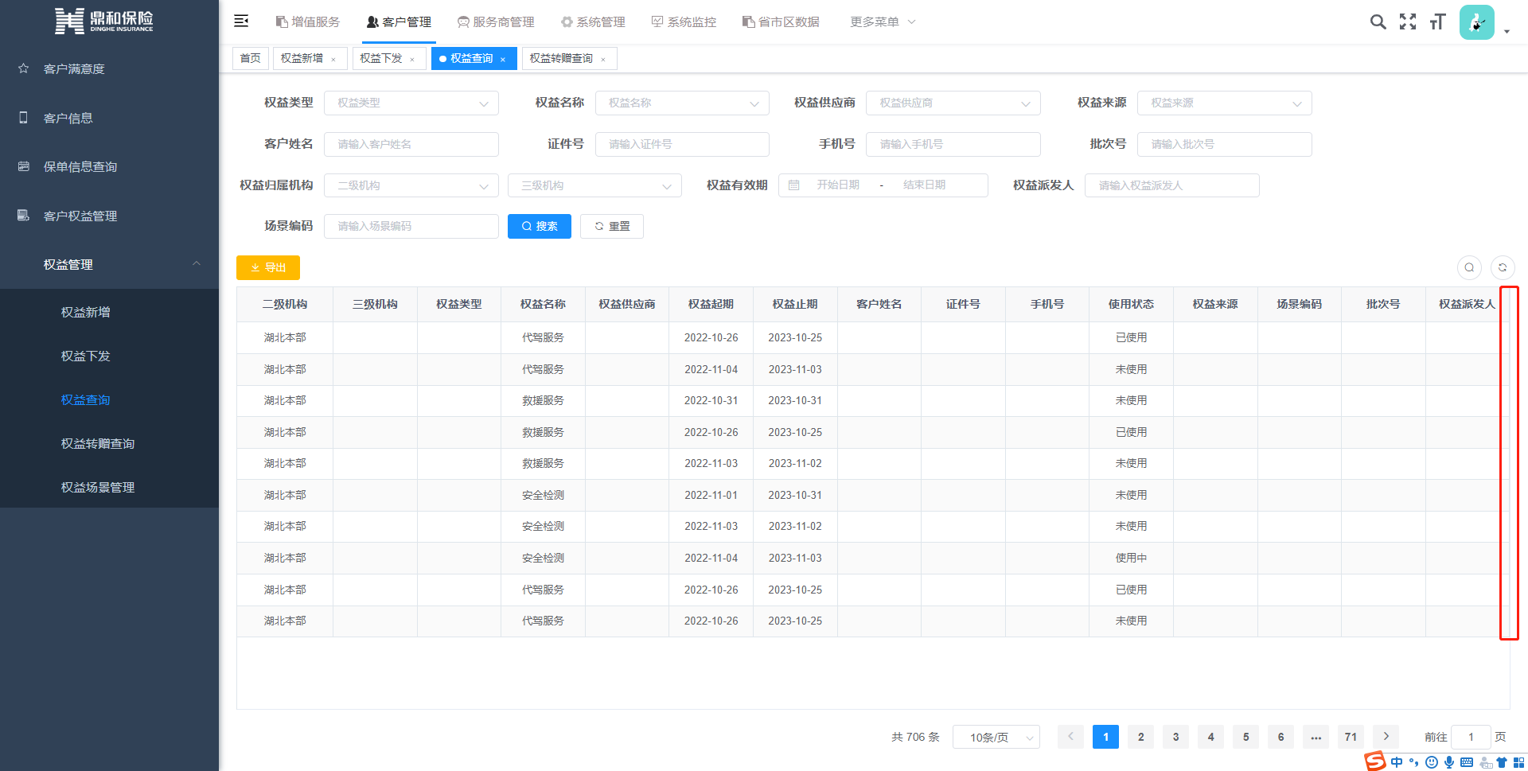Focus the 证件号 input field
1528x771 pixels.
682,144
